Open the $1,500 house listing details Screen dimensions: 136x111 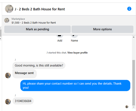point(34,23)
